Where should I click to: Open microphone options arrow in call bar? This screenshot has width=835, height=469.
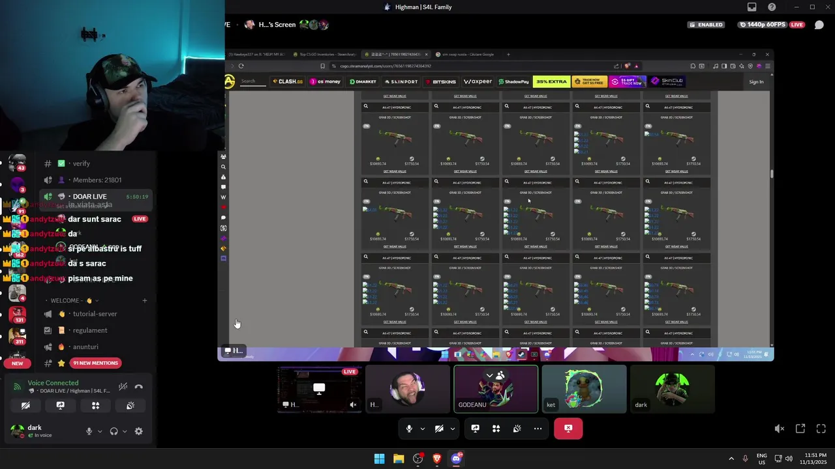pos(422,429)
